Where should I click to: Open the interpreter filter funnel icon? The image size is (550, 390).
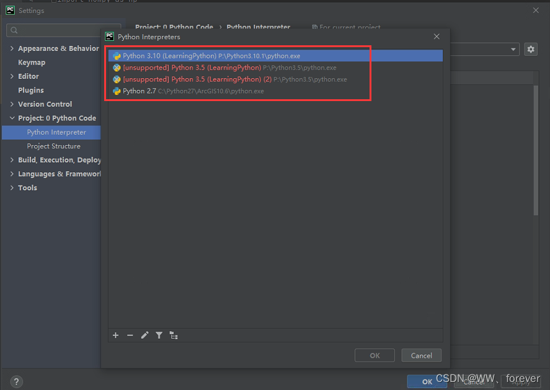(159, 335)
